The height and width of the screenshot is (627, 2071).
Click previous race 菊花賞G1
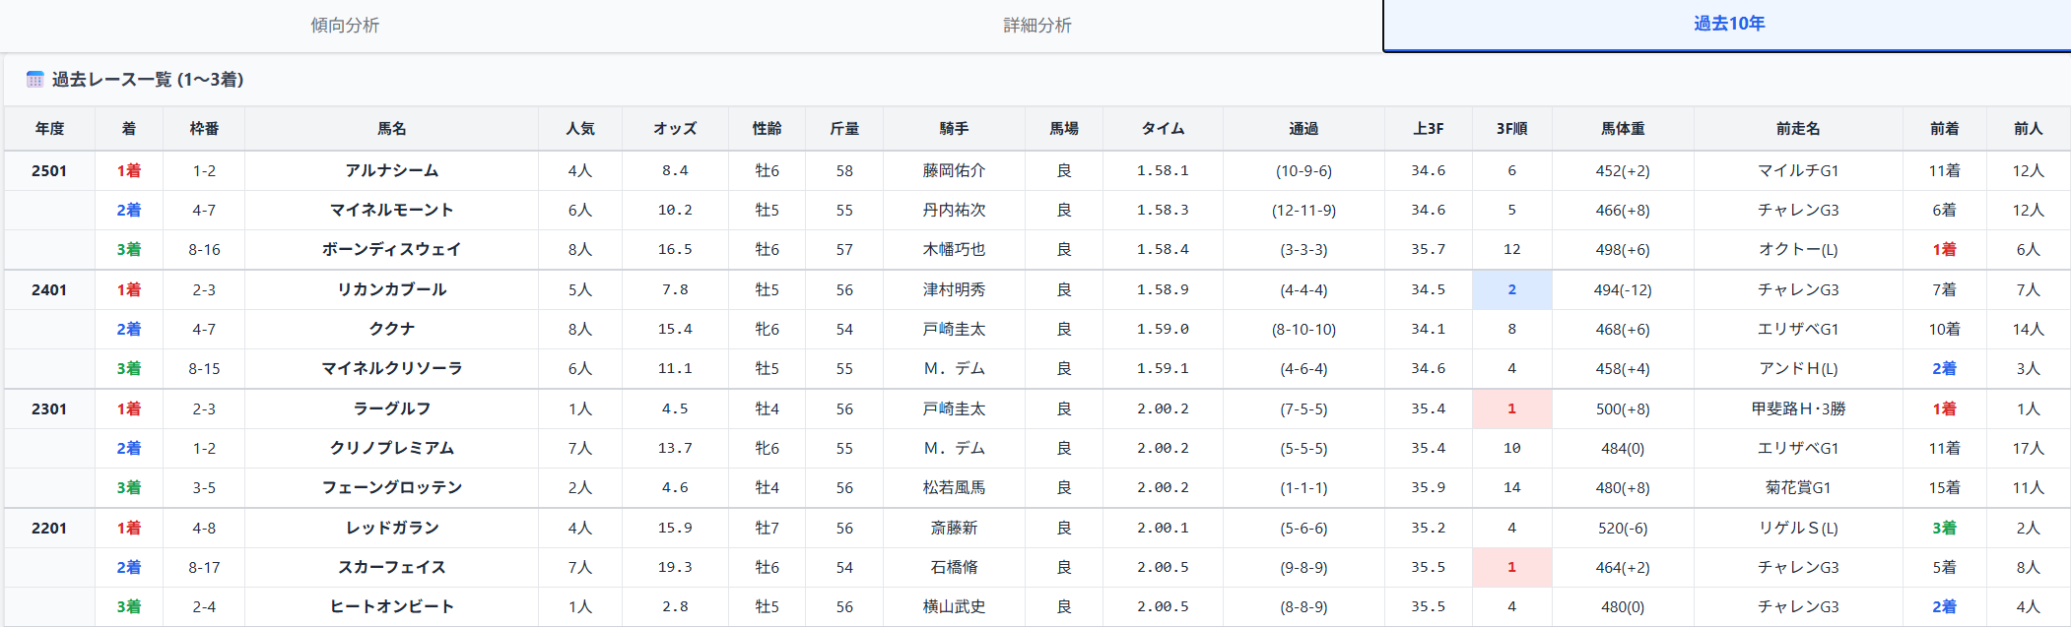coord(1798,488)
